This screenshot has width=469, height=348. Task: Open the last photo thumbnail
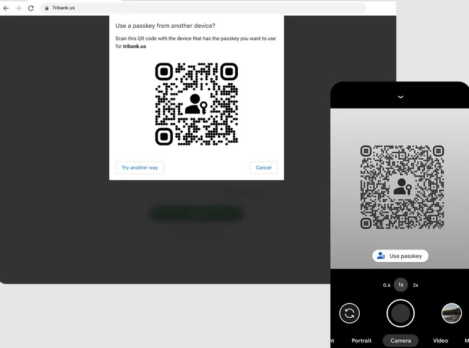452,313
